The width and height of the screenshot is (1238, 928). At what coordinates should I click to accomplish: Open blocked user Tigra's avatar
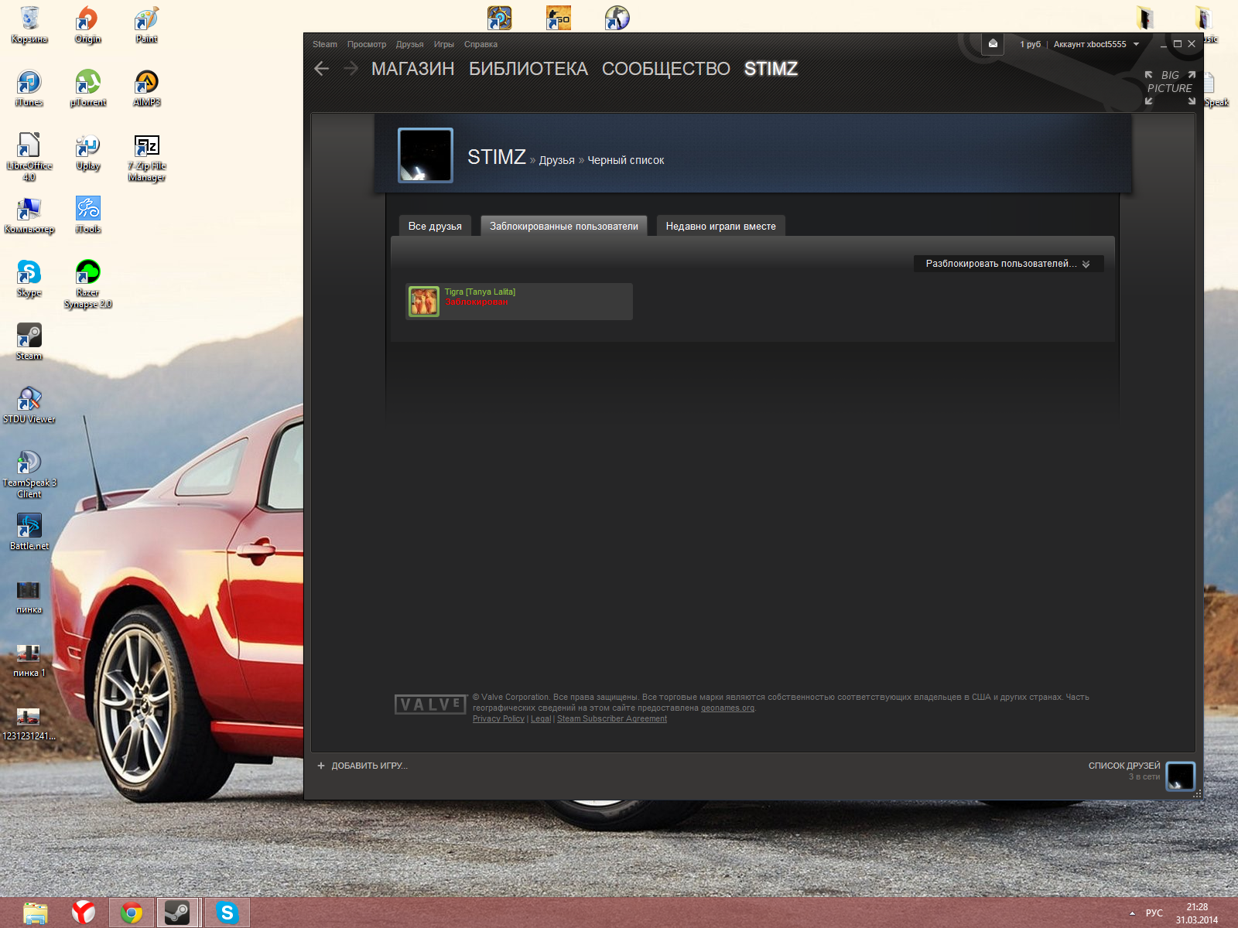[423, 302]
